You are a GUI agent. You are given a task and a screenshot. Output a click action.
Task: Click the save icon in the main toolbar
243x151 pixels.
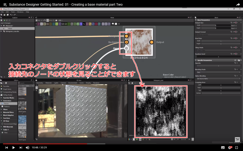pyautogui.click(x=8, y=15)
